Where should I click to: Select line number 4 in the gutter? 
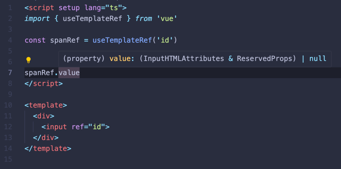click(x=10, y=40)
